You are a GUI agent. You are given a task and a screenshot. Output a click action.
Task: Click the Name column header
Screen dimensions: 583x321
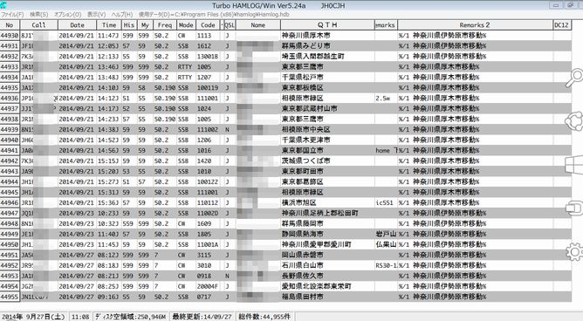click(x=258, y=25)
